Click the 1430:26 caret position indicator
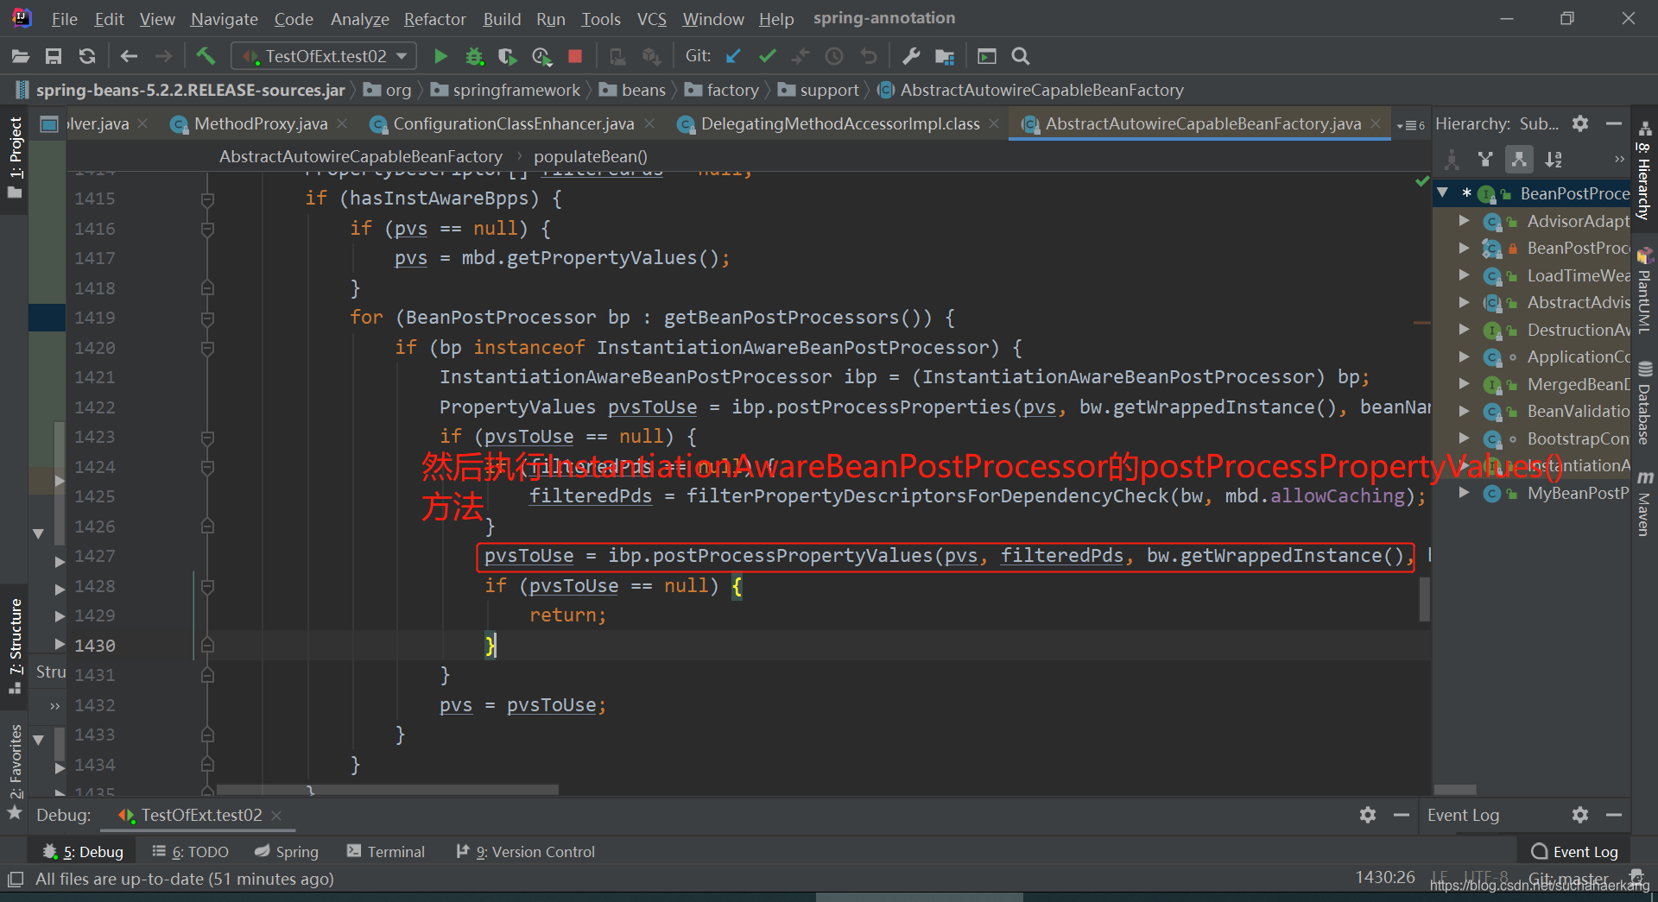1658x902 pixels. point(1385,878)
